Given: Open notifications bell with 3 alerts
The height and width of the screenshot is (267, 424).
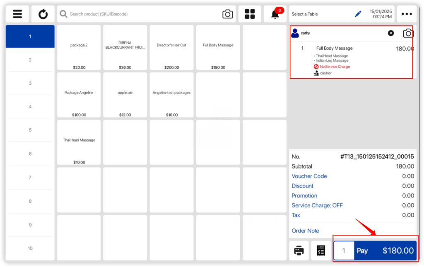Looking at the screenshot, I should tap(275, 14).
